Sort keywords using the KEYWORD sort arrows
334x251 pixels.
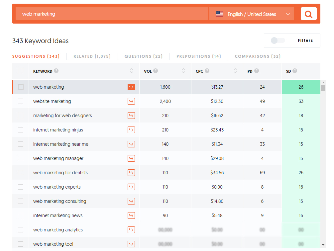(x=132, y=71)
